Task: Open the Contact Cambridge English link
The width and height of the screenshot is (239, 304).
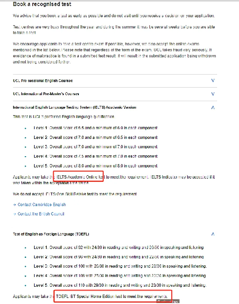Action: pyautogui.click(x=42, y=205)
